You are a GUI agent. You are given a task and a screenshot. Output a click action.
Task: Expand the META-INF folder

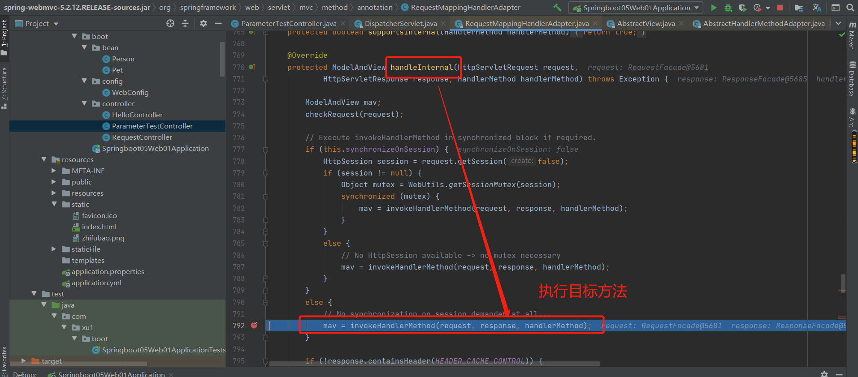[54, 171]
